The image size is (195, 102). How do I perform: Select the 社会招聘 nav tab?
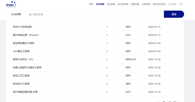click(x=100, y=4)
